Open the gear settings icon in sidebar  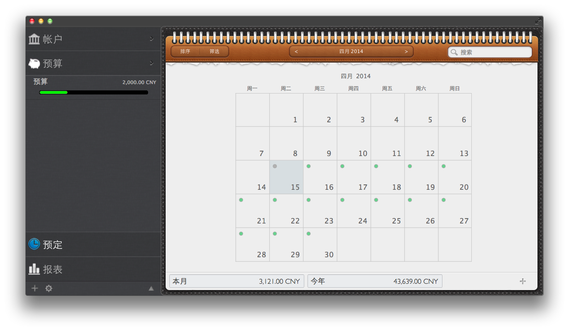[x=49, y=288]
